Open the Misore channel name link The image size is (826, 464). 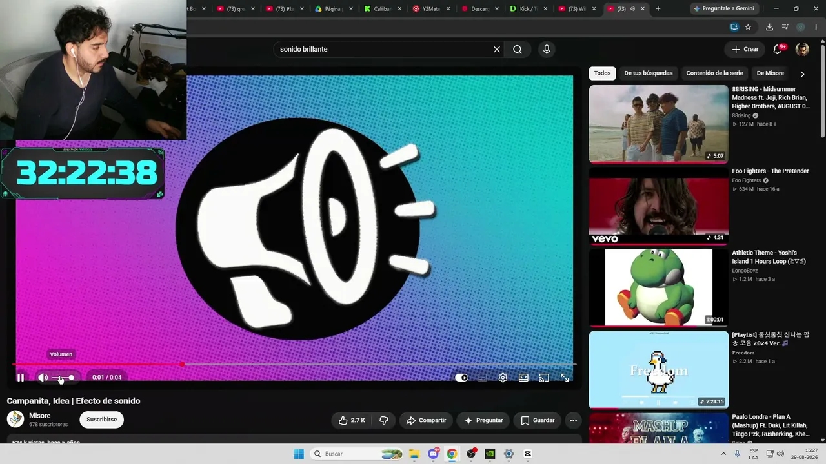[x=40, y=416]
